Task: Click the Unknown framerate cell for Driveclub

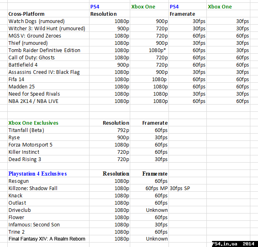Action: 157,210
